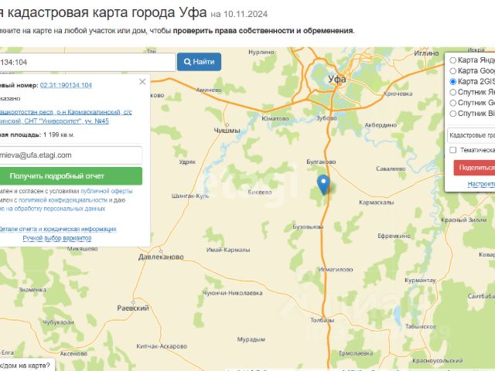Enable the Тематическая checkbox
Screen dimensions: 495x371
[x=453, y=150]
